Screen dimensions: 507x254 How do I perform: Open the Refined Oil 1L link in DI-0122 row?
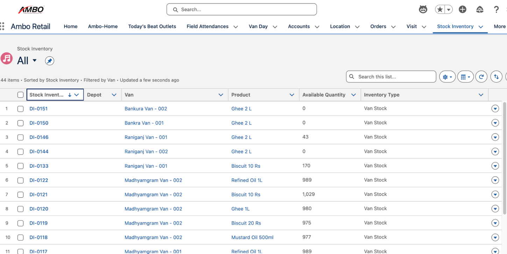click(x=247, y=180)
